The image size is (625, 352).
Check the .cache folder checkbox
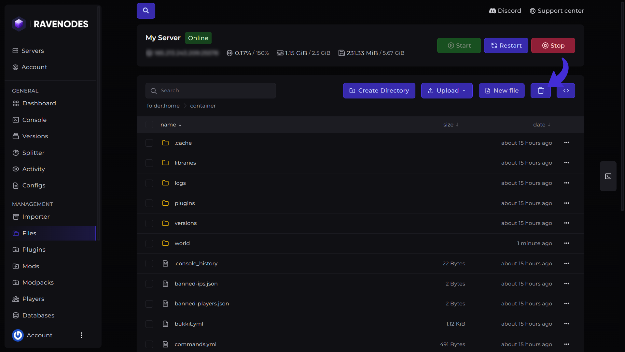click(x=149, y=143)
